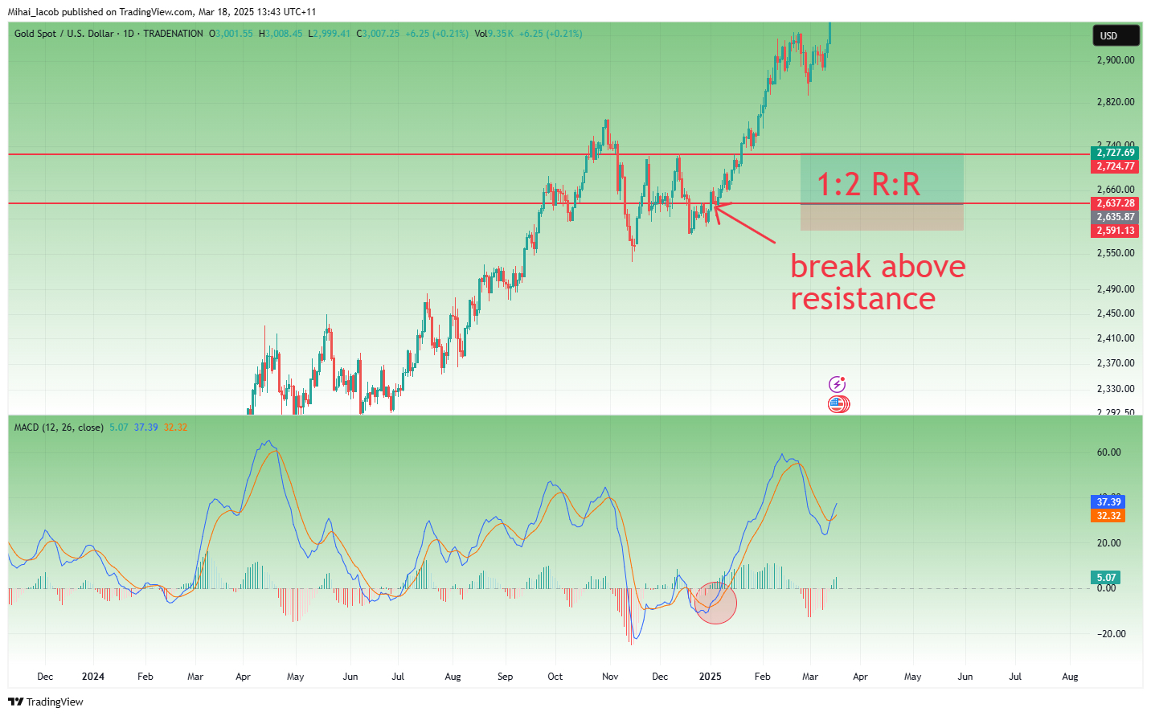Click the 5.07 green histogram value label
The image size is (1151, 716).
click(1106, 578)
